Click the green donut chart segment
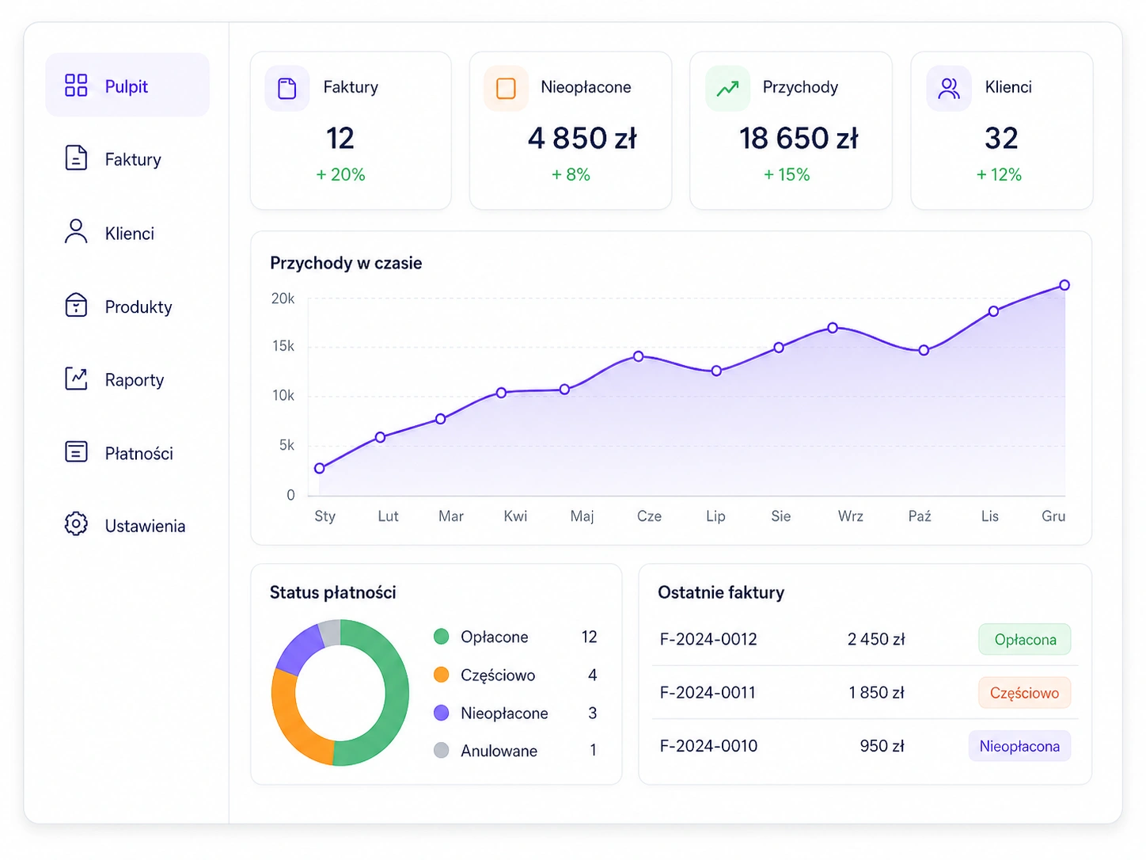Image resolution: width=1146 pixels, height=860 pixels. (396, 693)
